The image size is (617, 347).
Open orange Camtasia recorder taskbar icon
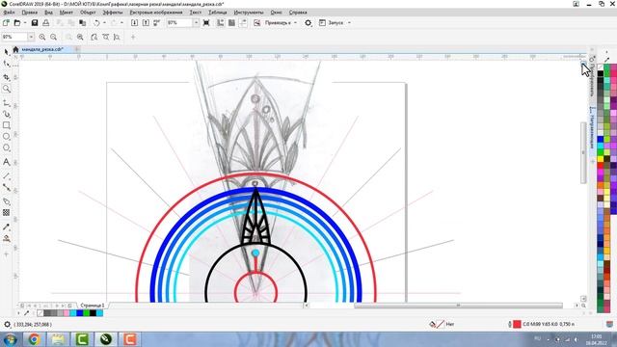click(130, 338)
